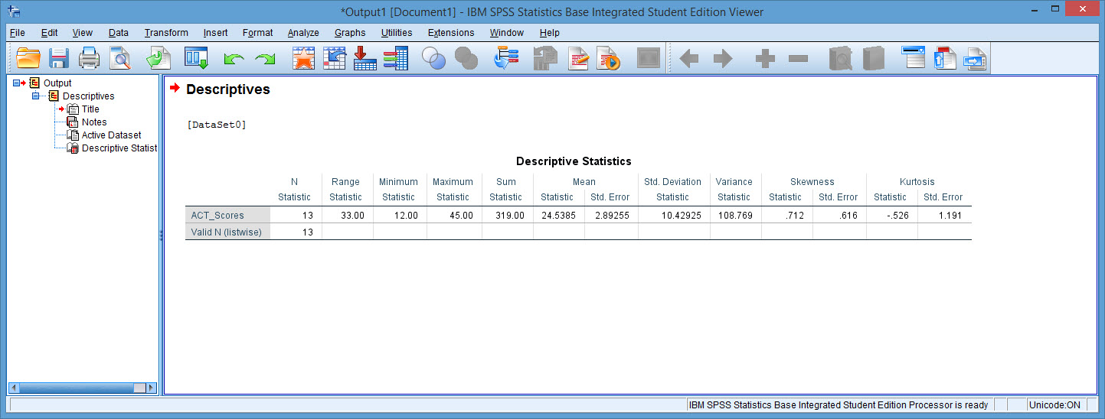Click the outline pane's left scroll arrow

point(14,388)
